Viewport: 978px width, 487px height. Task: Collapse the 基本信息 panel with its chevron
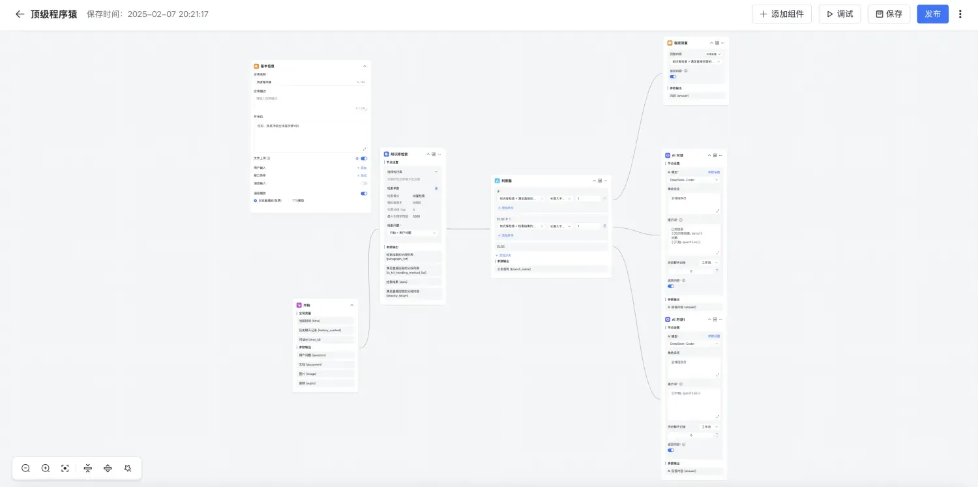tap(364, 66)
